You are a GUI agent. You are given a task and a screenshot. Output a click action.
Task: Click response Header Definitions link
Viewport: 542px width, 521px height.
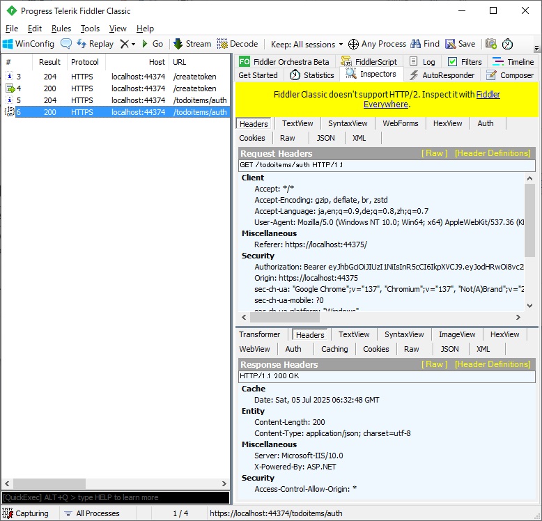click(493, 364)
